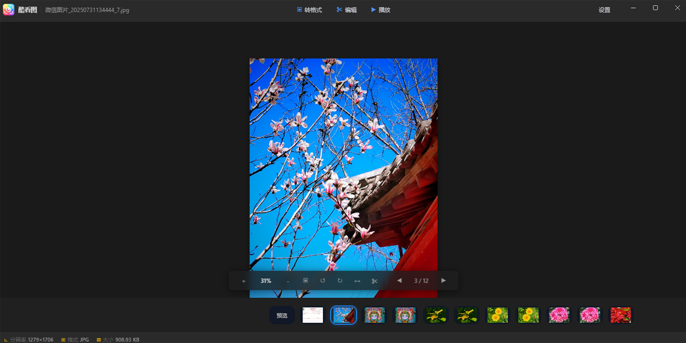Select the right opera mask thumbnail
Screen dimensions: 686x343
[x=405, y=315]
